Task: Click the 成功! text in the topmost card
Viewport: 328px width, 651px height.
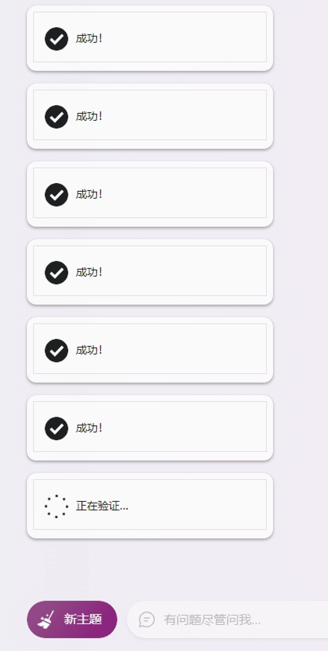Action: (x=88, y=39)
